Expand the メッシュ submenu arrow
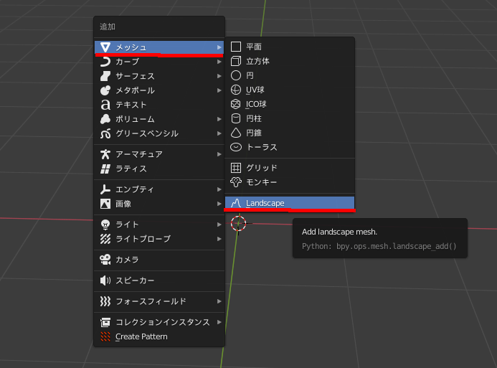The width and height of the screenshot is (497, 368). click(x=219, y=47)
